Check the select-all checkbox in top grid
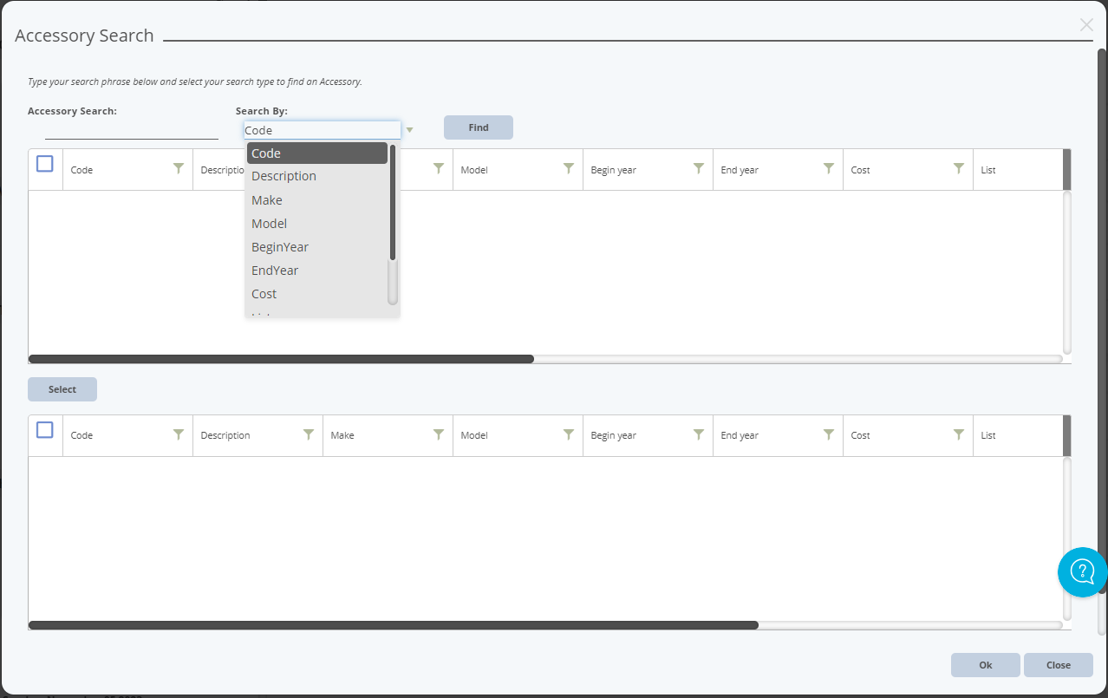Image resolution: width=1108 pixels, height=698 pixels. coord(44,162)
